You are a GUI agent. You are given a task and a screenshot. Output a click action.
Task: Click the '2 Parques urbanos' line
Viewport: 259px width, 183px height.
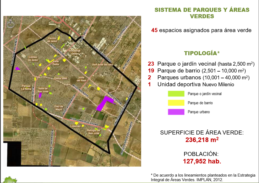199,77
